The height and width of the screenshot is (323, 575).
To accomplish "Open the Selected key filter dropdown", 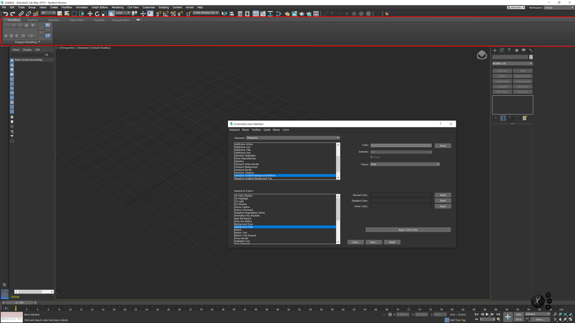I will click(538, 314).
